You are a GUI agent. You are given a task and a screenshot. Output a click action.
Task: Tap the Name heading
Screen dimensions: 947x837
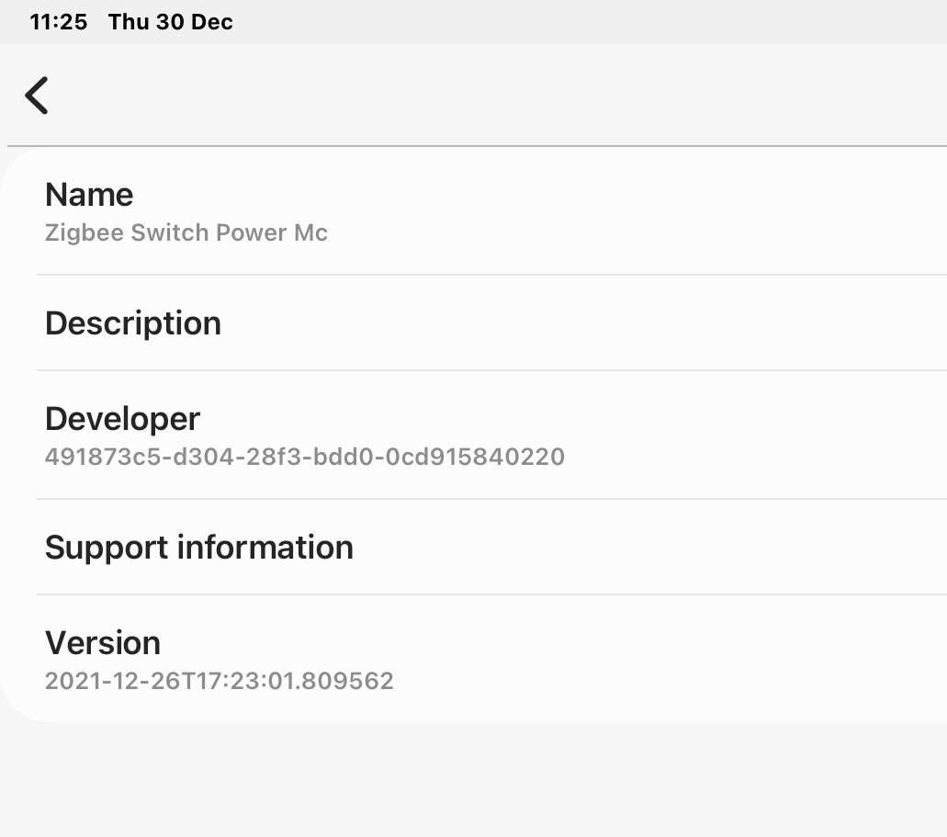coord(89,195)
